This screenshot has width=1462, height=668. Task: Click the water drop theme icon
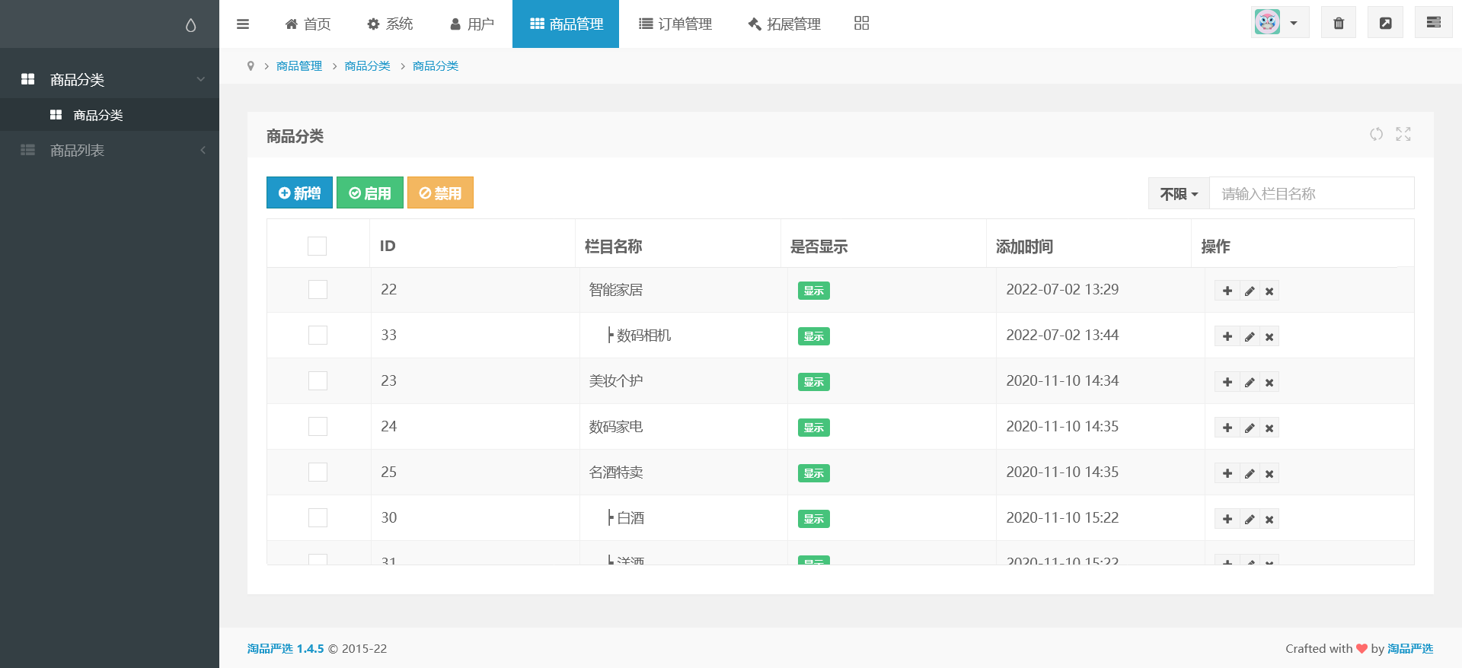pos(190,25)
